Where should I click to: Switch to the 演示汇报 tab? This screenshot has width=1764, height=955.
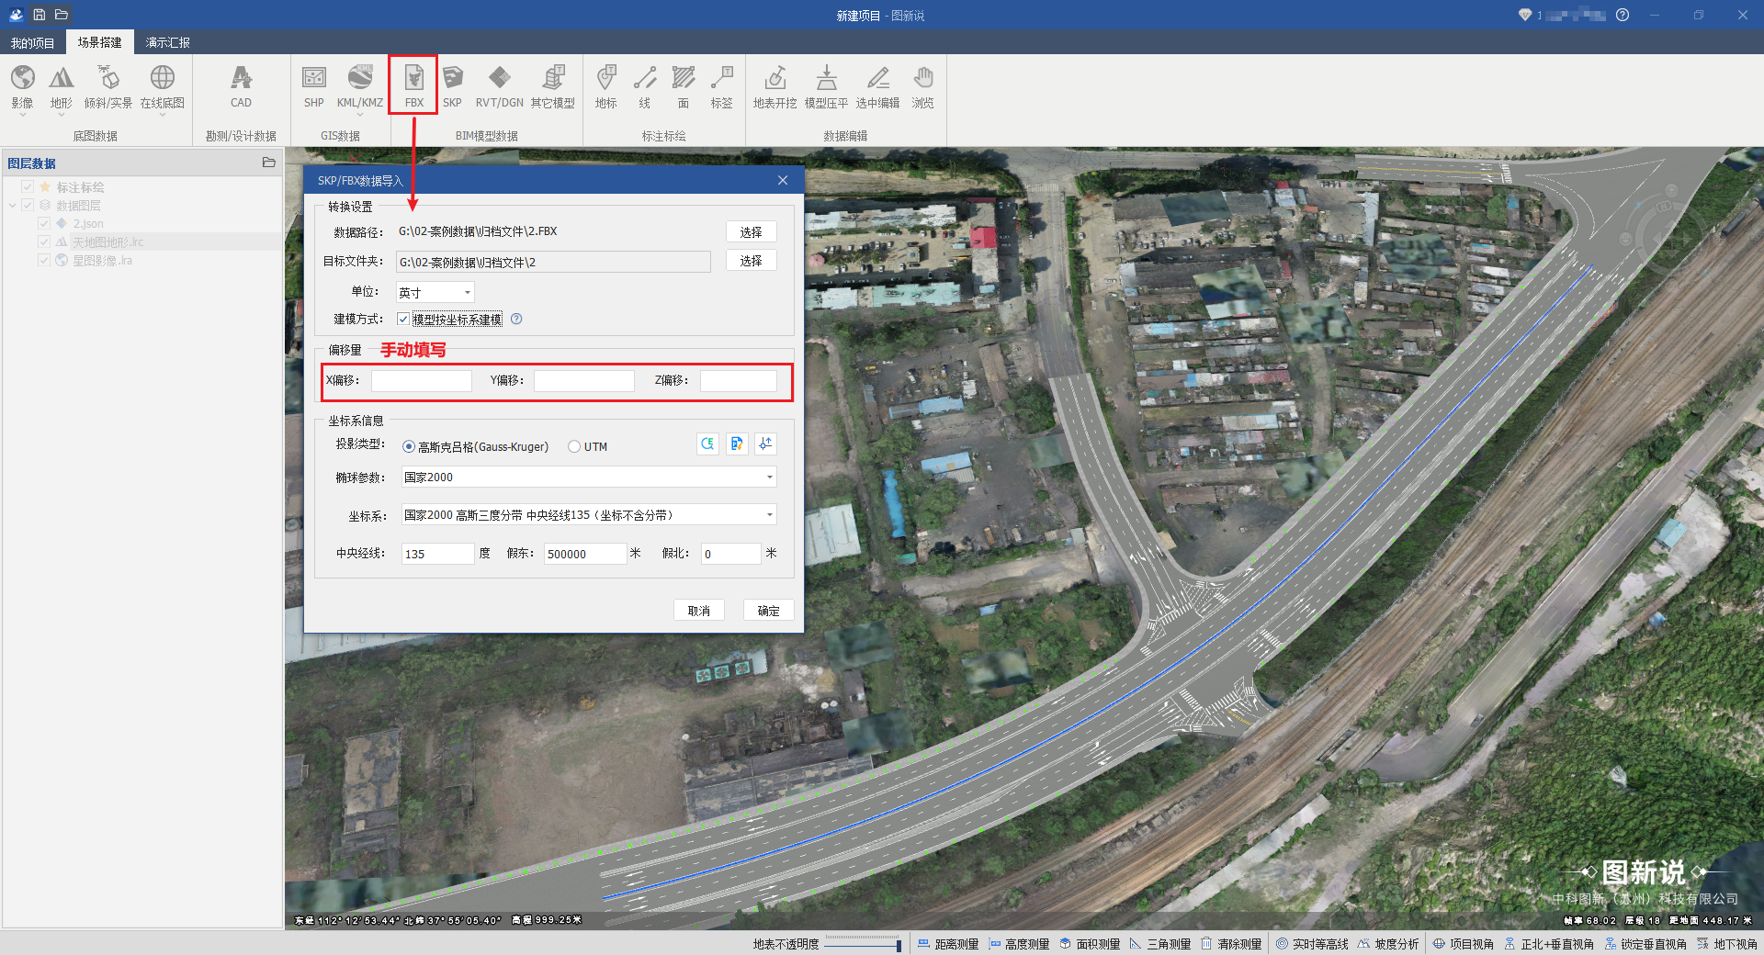167,42
